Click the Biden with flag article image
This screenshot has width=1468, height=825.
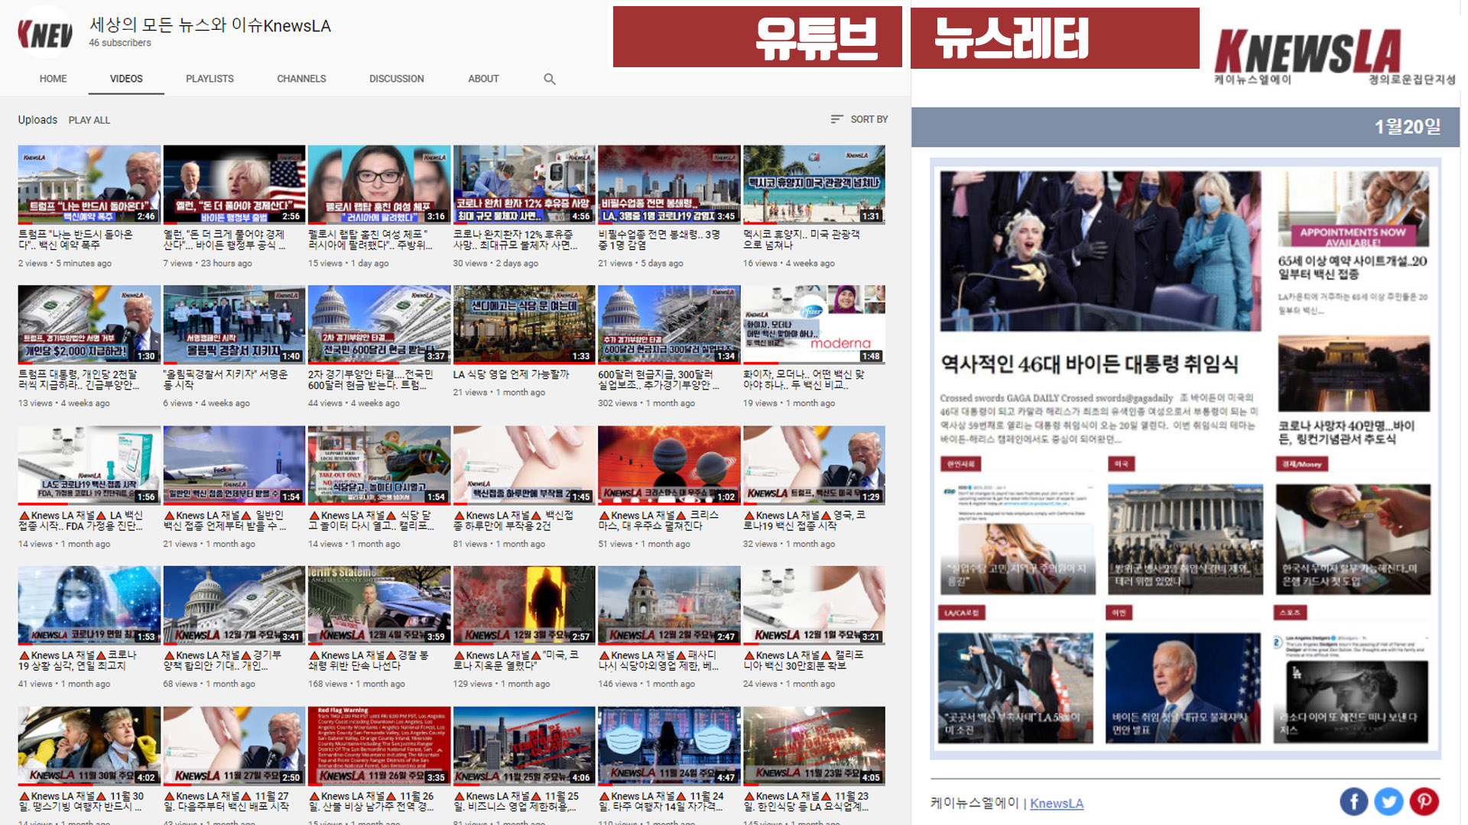(x=1183, y=687)
